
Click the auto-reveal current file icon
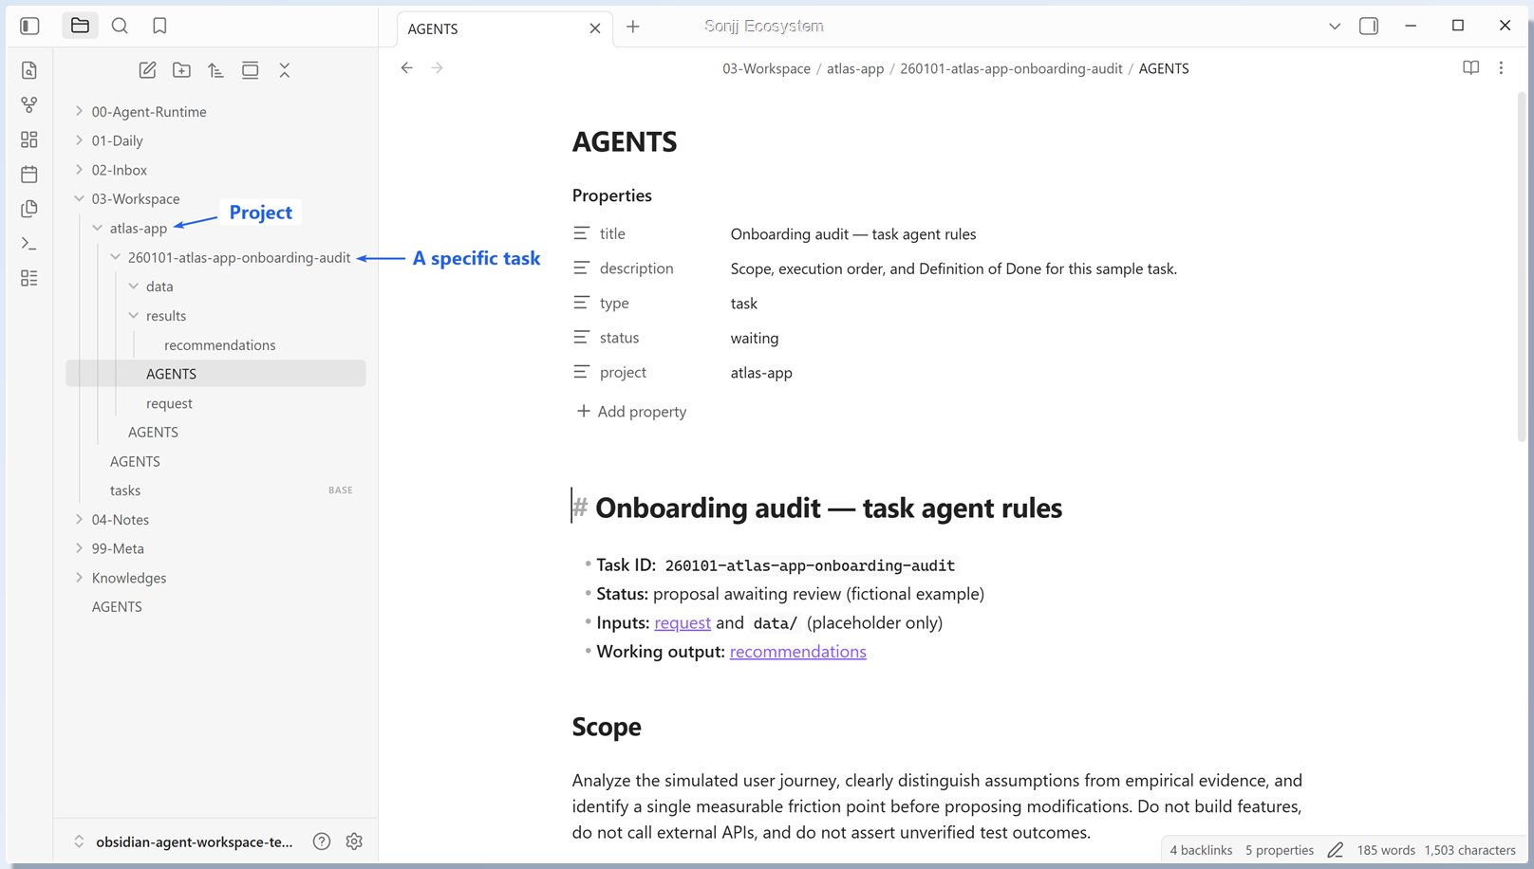(x=250, y=70)
